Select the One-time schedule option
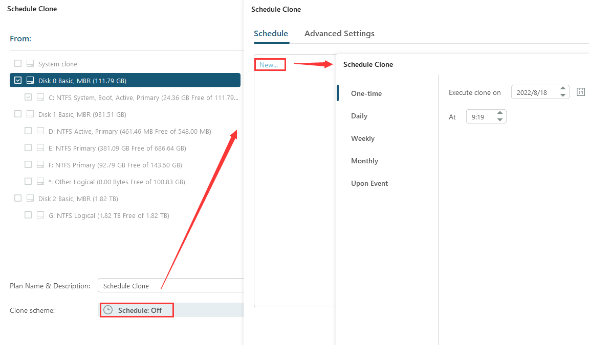The image size is (589, 345). click(x=366, y=93)
